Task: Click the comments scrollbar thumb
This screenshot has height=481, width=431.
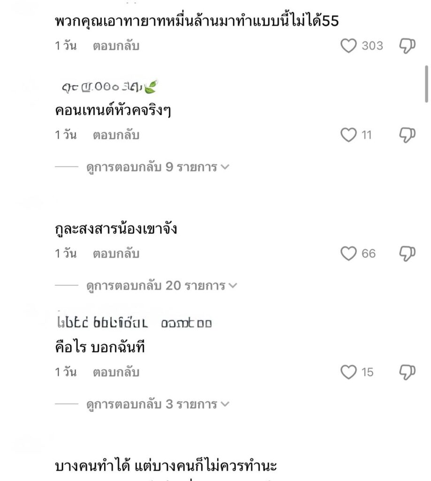Action: 426,84
